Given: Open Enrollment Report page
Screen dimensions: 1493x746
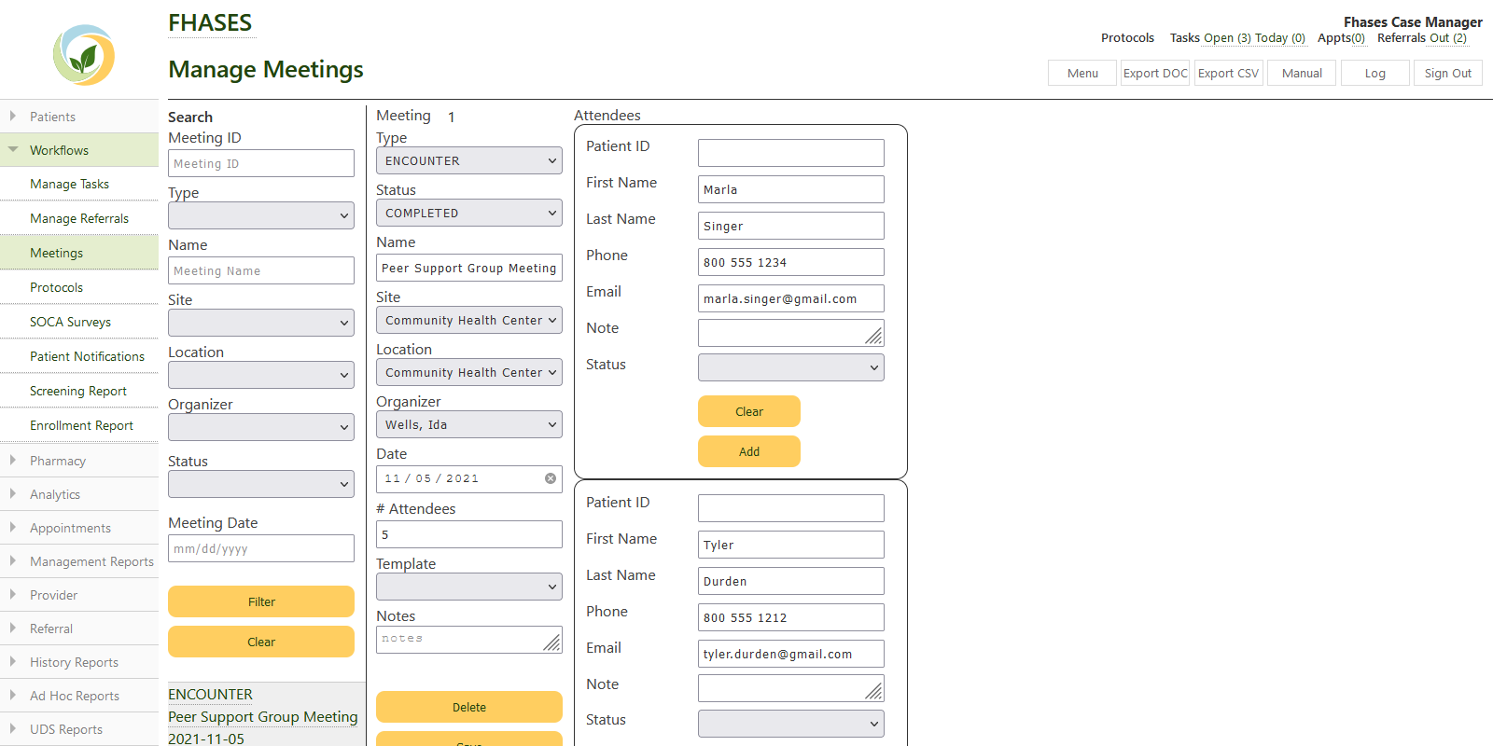Looking at the screenshot, I should (x=79, y=425).
